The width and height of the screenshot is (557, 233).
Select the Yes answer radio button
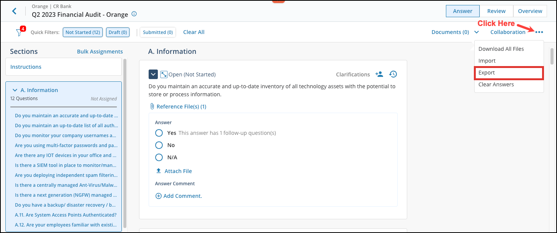point(159,133)
